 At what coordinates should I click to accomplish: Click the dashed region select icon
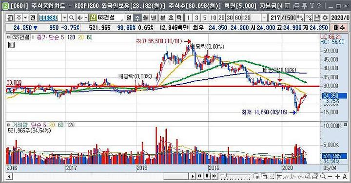[272, 176]
